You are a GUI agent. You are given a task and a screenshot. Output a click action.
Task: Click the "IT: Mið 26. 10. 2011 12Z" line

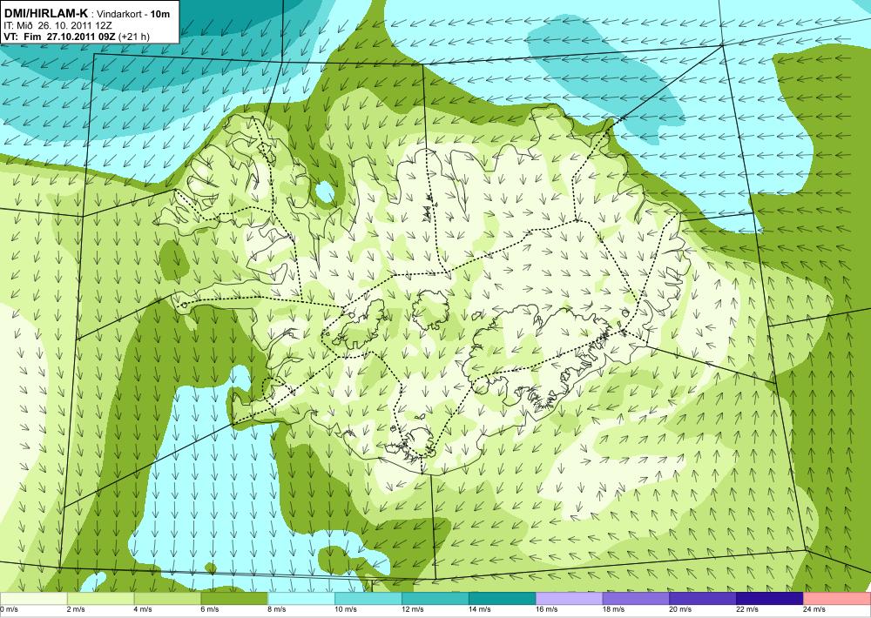[x=57, y=25]
